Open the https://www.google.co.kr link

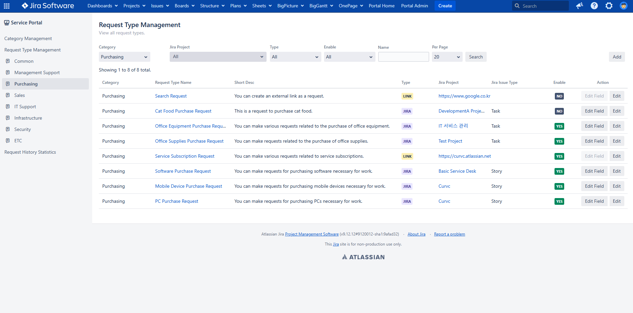click(464, 96)
